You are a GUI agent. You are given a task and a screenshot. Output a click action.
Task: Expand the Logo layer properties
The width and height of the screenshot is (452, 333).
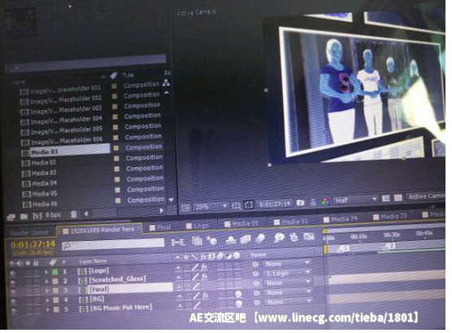coord(46,272)
